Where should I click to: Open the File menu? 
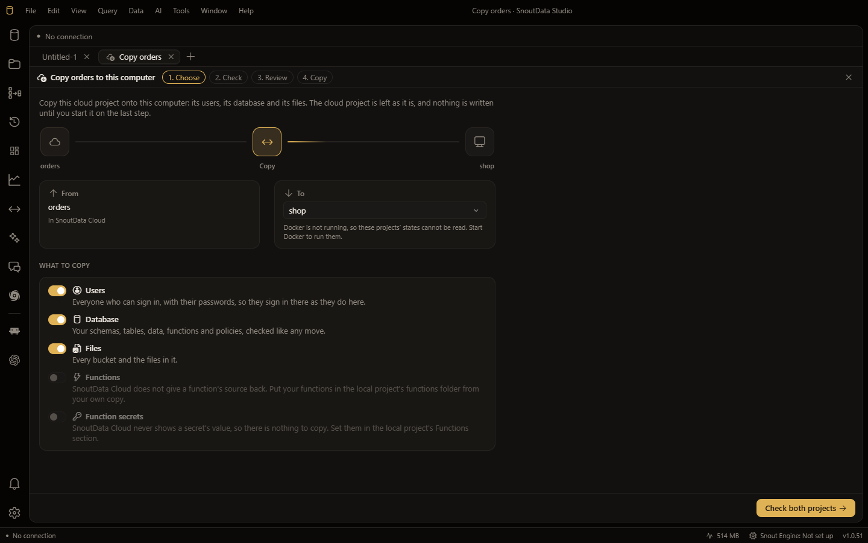coord(31,11)
